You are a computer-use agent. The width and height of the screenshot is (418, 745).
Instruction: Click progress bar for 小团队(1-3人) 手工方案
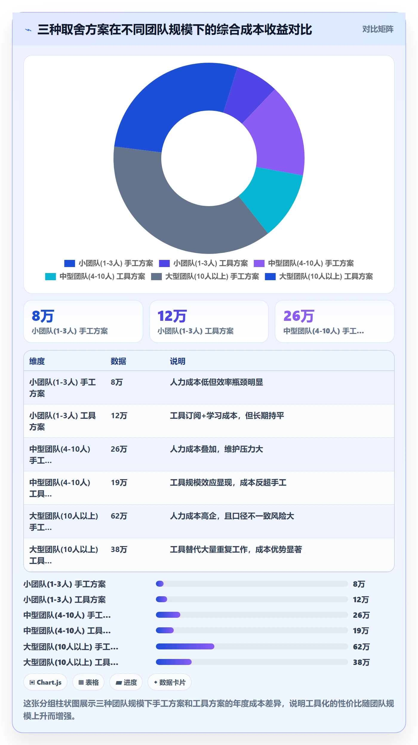(x=252, y=584)
